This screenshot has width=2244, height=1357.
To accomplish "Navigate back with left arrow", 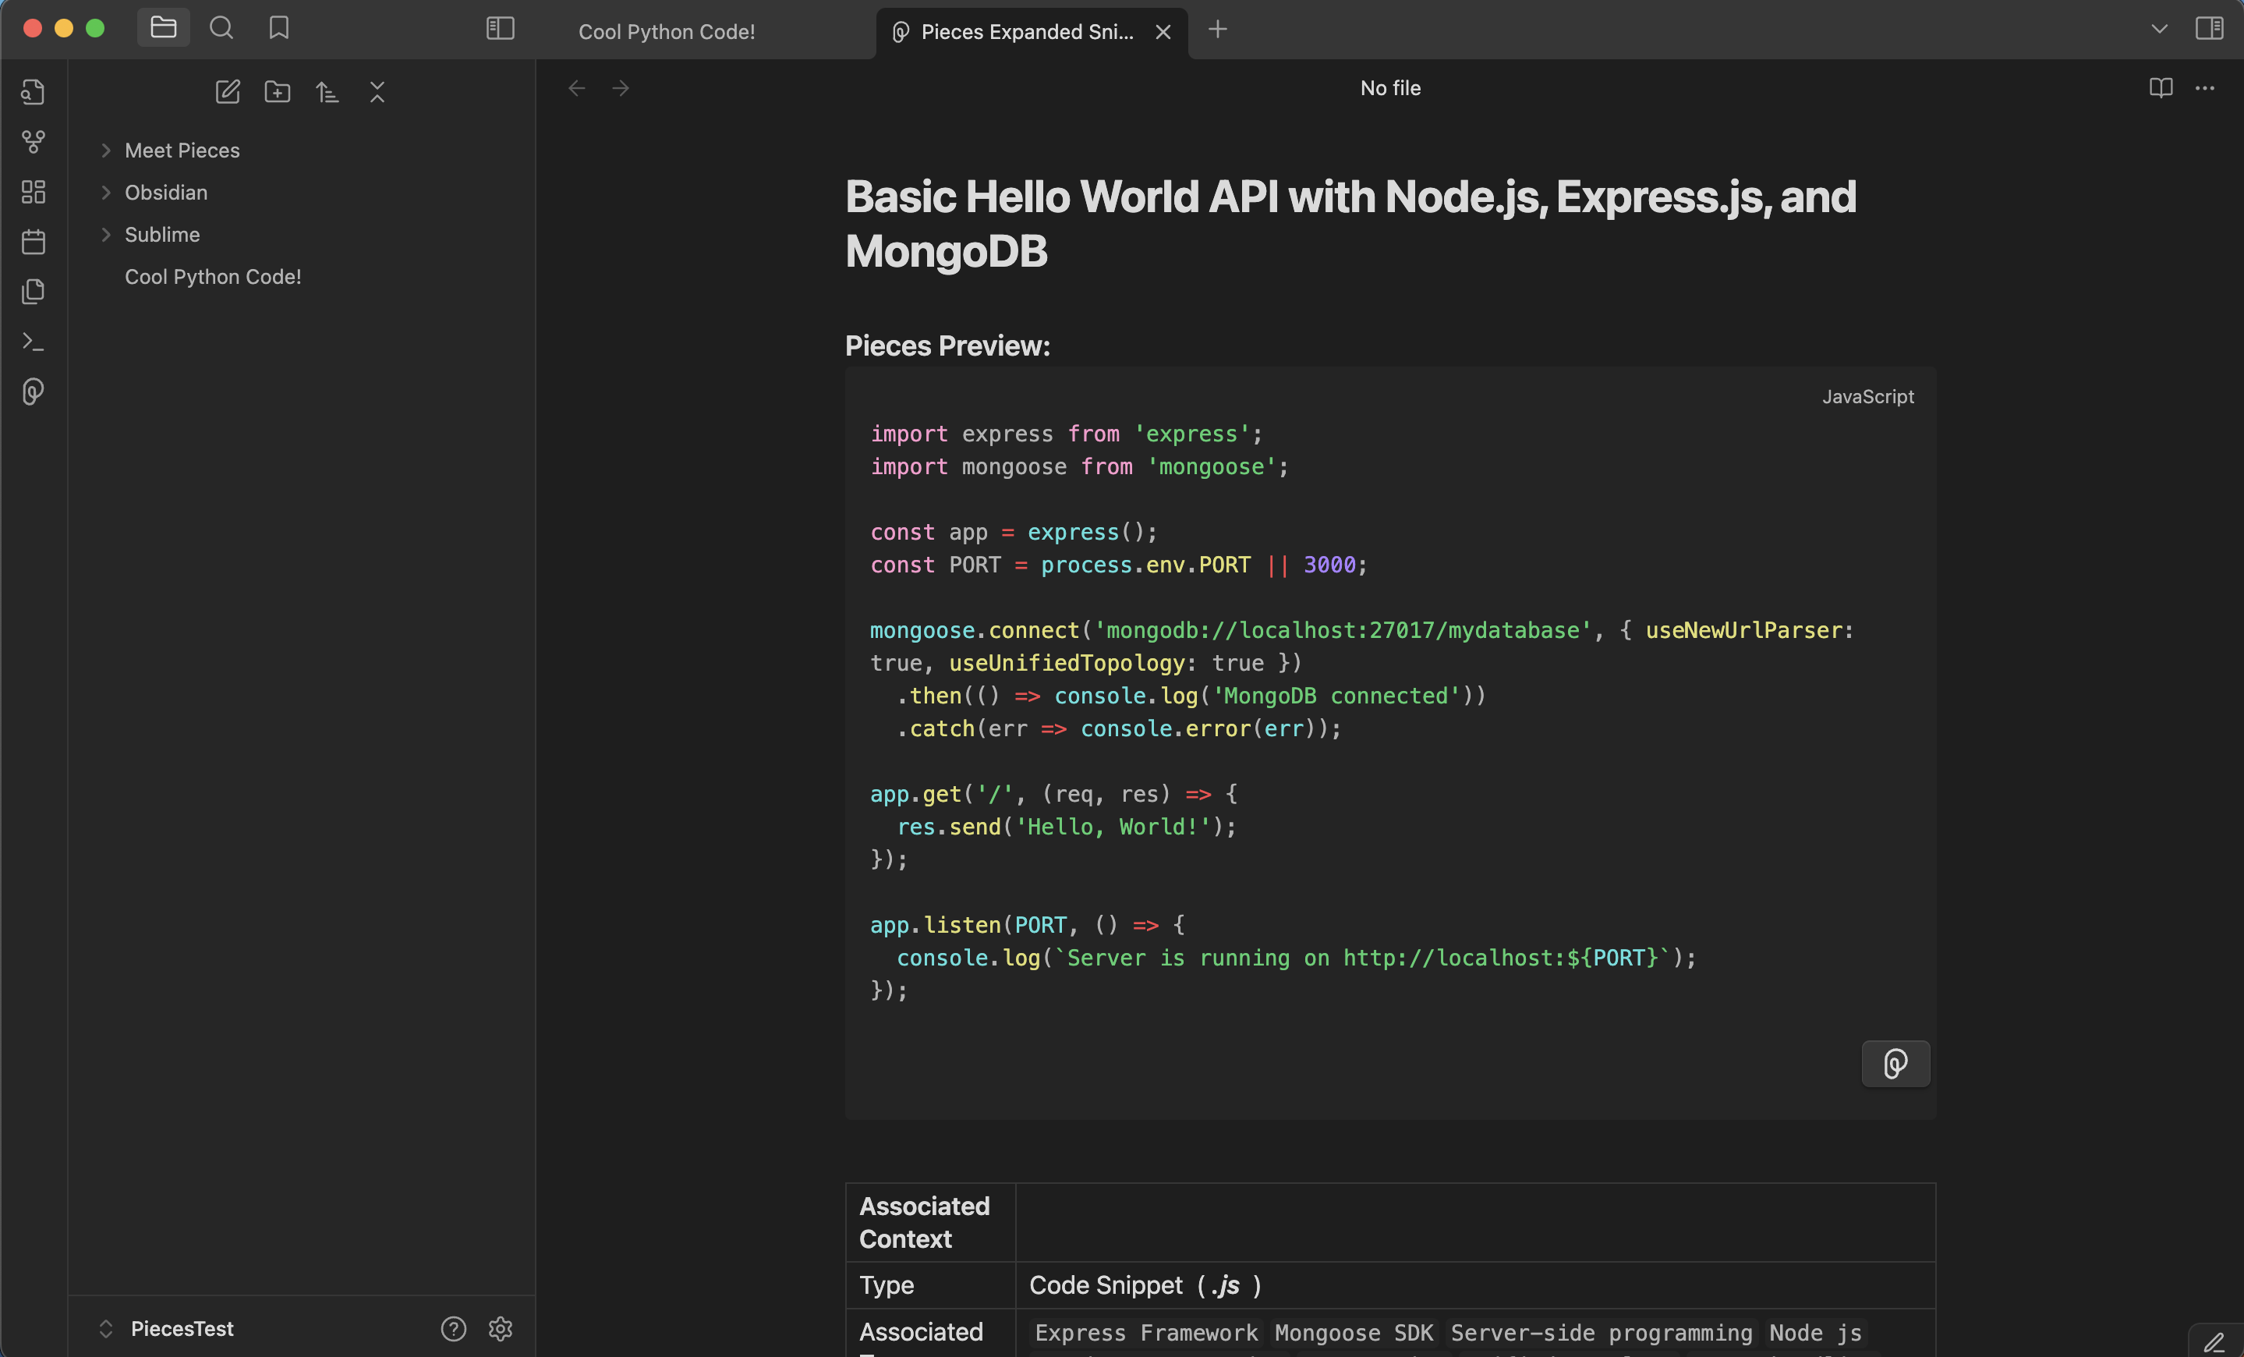I will [x=576, y=88].
